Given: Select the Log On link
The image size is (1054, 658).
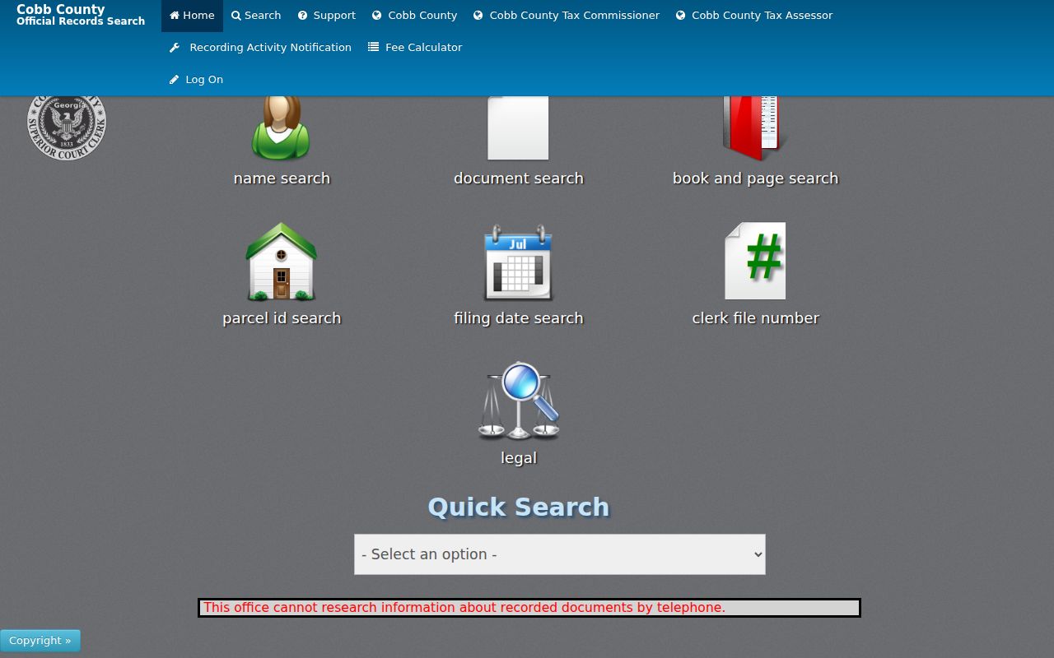Looking at the screenshot, I should pyautogui.click(x=196, y=80).
